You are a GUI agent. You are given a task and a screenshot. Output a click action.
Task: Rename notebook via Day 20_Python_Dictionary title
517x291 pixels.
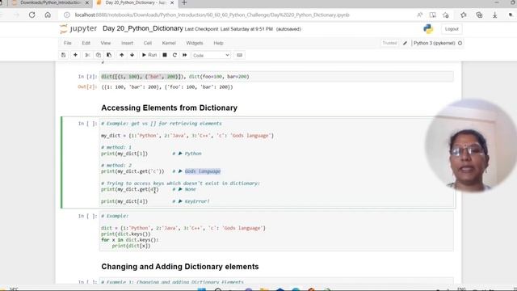[x=143, y=28]
